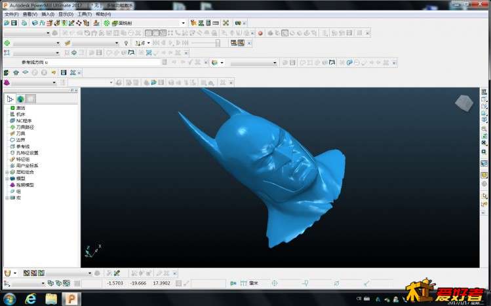The width and height of the screenshot is (491, 306).
Task: Expand the 面铣削 strategy dropdown arrow
Action: point(184,23)
